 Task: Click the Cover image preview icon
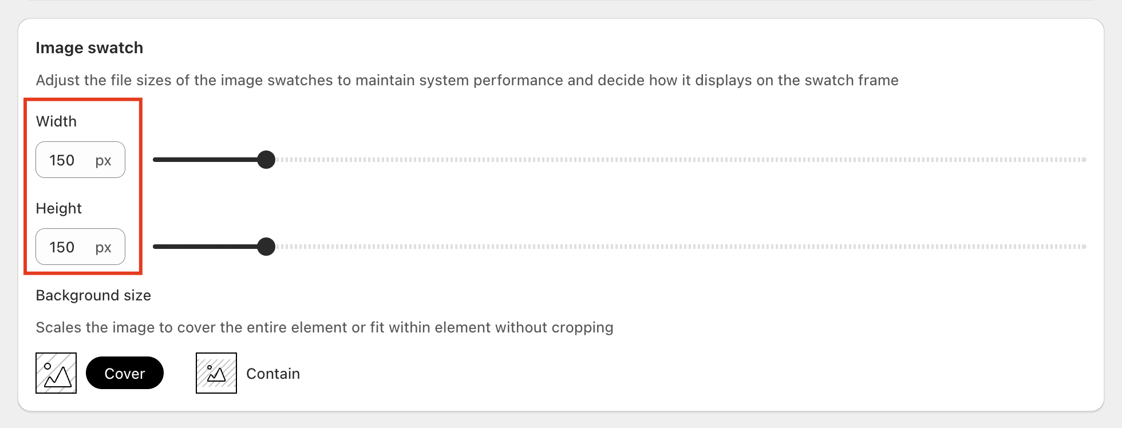56,373
